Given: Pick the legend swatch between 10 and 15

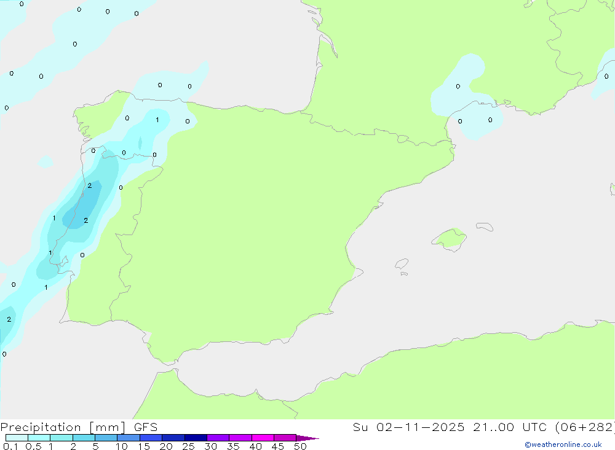Looking at the screenshot, I should pyautogui.click(x=129, y=438).
